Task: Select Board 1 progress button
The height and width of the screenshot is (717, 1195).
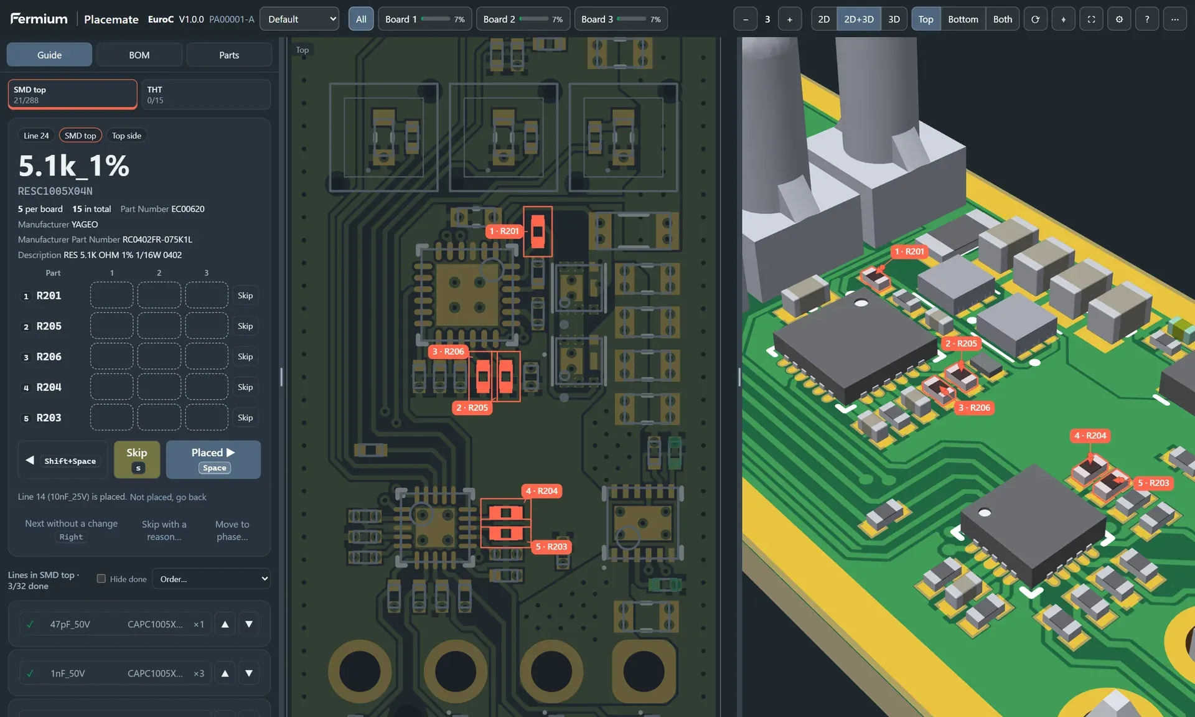Action: pyautogui.click(x=425, y=19)
